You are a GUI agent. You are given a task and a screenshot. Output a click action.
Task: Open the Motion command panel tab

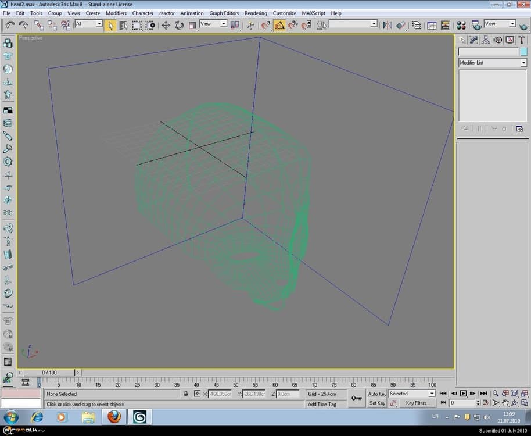pos(498,40)
